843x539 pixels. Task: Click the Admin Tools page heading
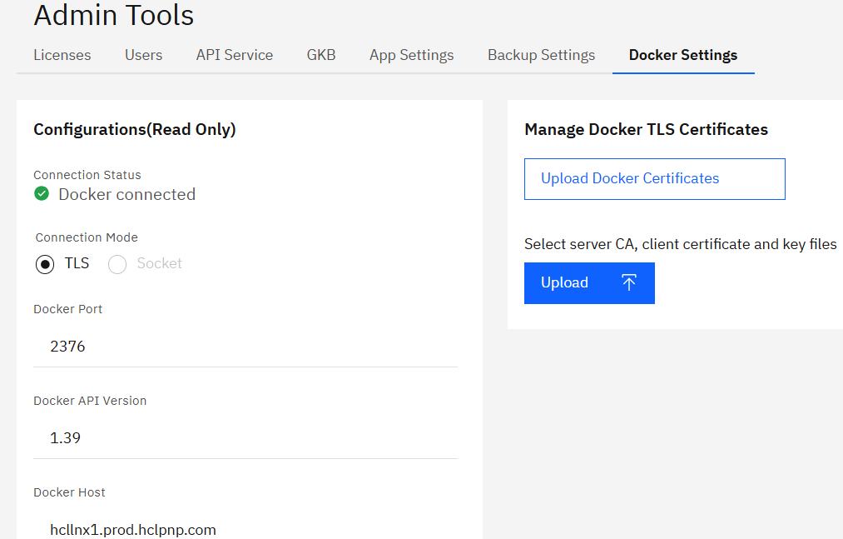click(113, 15)
